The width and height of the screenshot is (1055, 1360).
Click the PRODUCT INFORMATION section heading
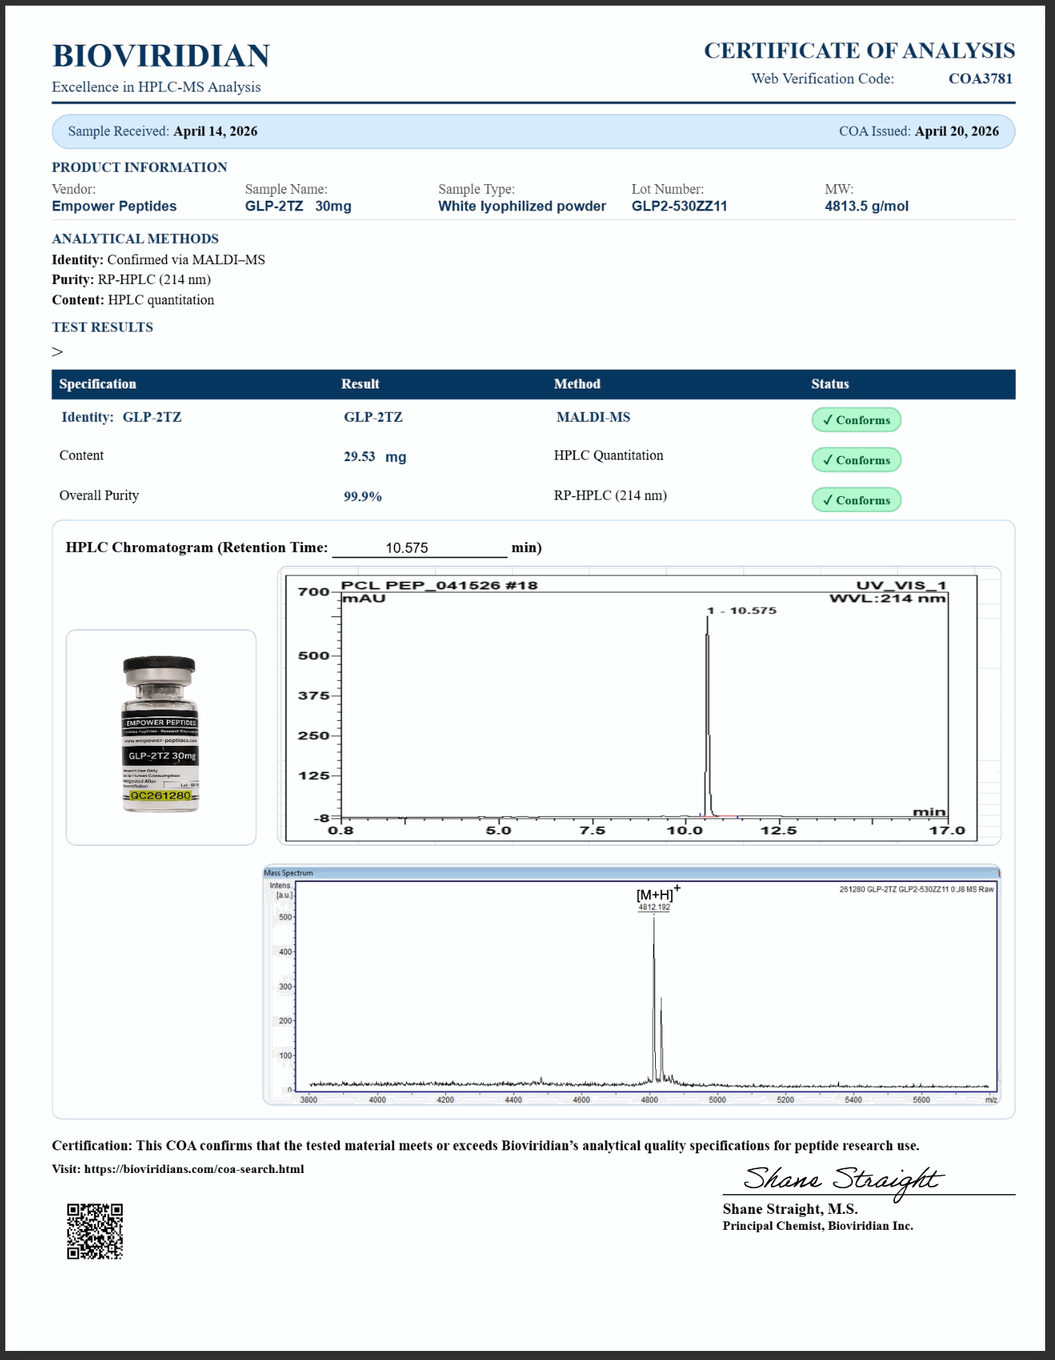139,167
